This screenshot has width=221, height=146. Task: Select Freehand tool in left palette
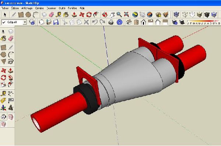pyautogui.click(x=11, y=61)
